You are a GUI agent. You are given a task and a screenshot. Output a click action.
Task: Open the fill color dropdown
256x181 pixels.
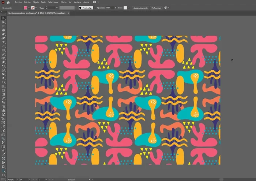coord(29,8)
